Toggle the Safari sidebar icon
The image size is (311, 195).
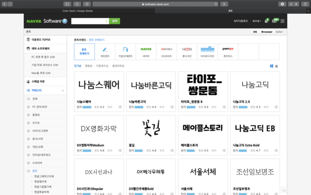click(x=67, y=4)
